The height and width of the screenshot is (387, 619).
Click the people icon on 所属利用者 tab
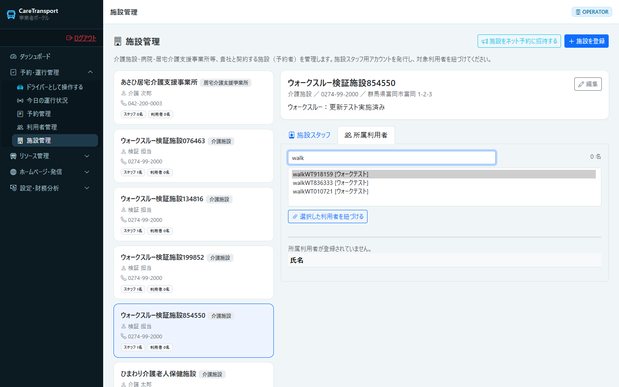tap(348, 135)
